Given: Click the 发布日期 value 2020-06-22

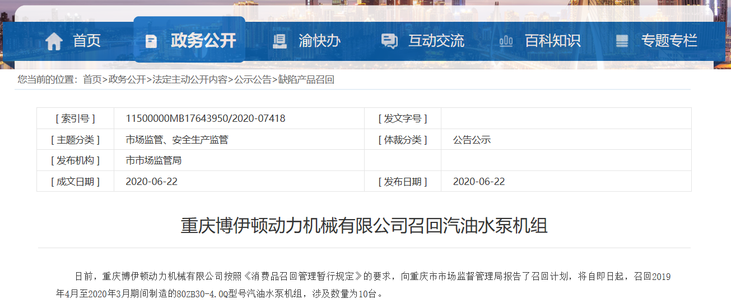Looking at the screenshot, I should (x=479, y=182).
